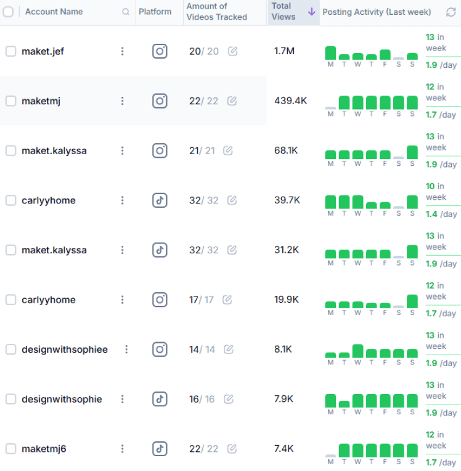Click edit pencil beside 14/14 videos
Image resolution: width=461 pixels, height=471 pixels.
tap(228, 350)
